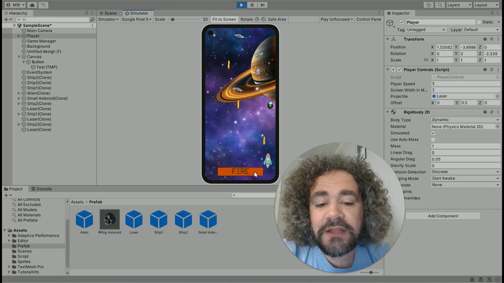
Task: Select Text (TMP) in Hierarchy
Action: (46, 67)
